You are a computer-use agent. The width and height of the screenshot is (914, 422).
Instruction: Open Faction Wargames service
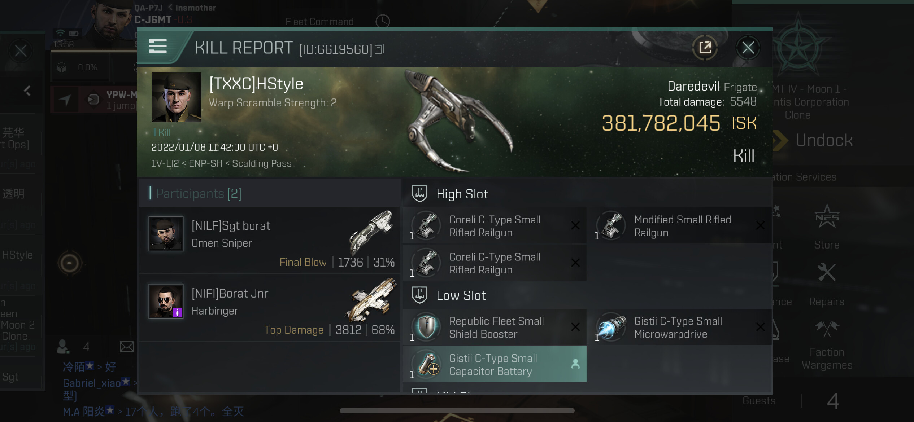click(827, 345)
